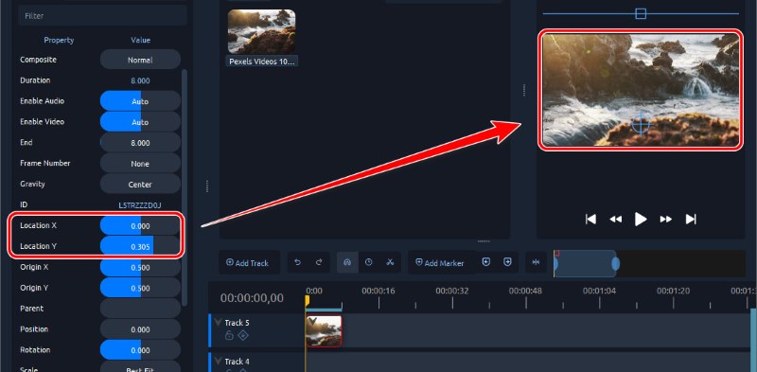
Task: Collapse Track 4 using its chevron
Action: pos(219,361)
